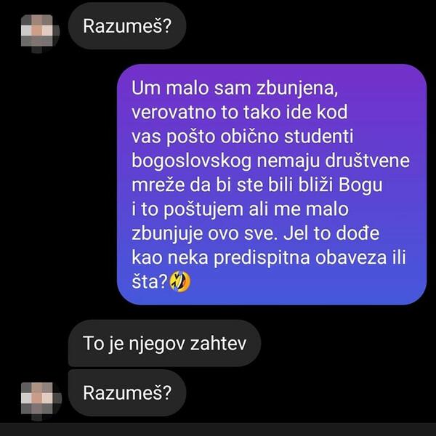
Task: Click the word Bogu in the purple message
Action: pos(360,185)
